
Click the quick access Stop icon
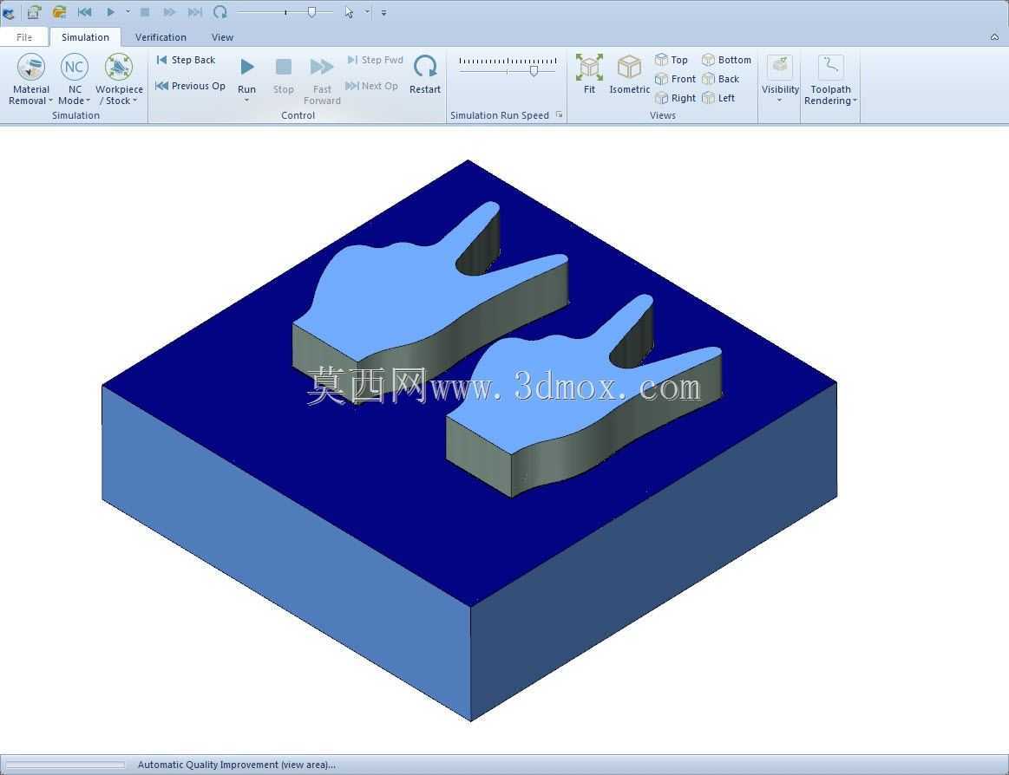[x=145, y=11]
